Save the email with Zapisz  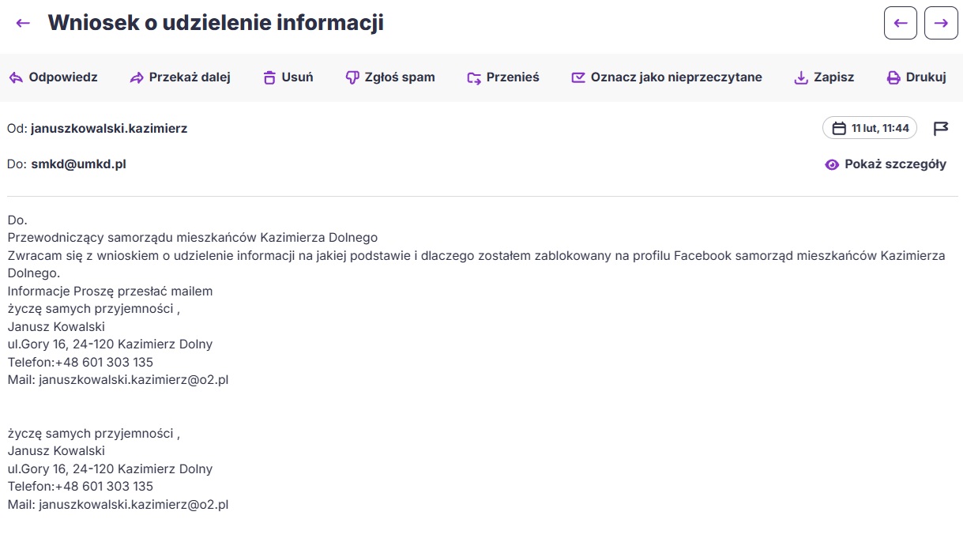824,77
